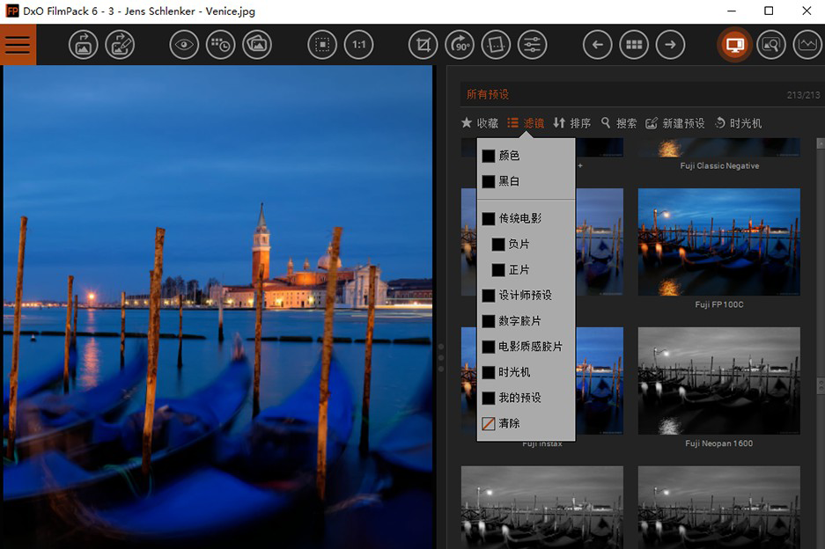Check the 颜色 filter checkbox

pyautogui.click(x=489, y=156)
